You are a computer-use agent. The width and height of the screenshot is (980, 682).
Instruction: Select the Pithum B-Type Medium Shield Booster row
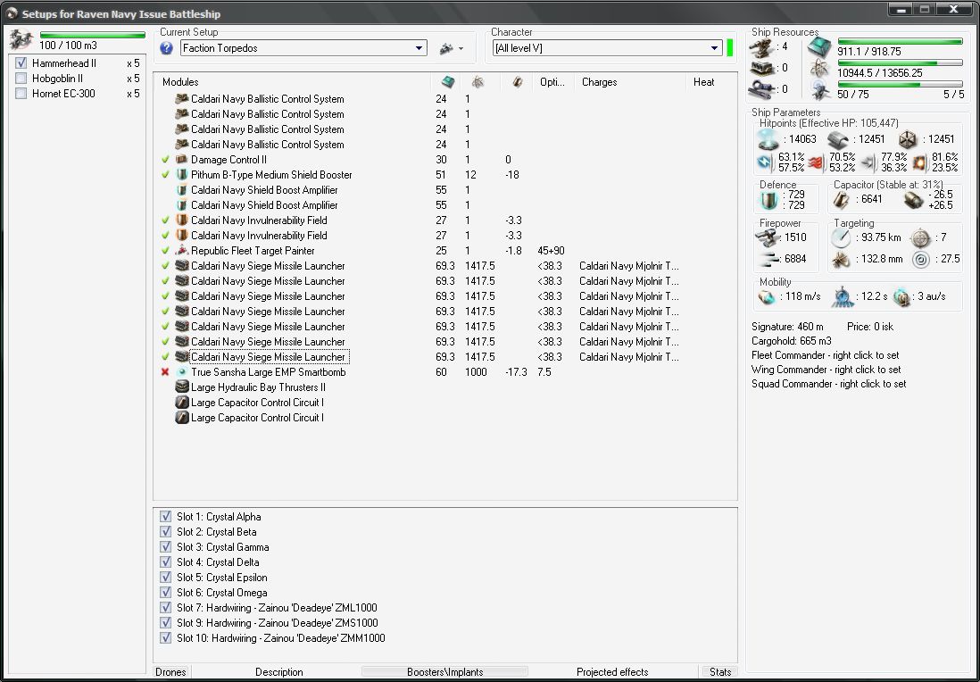445,174
